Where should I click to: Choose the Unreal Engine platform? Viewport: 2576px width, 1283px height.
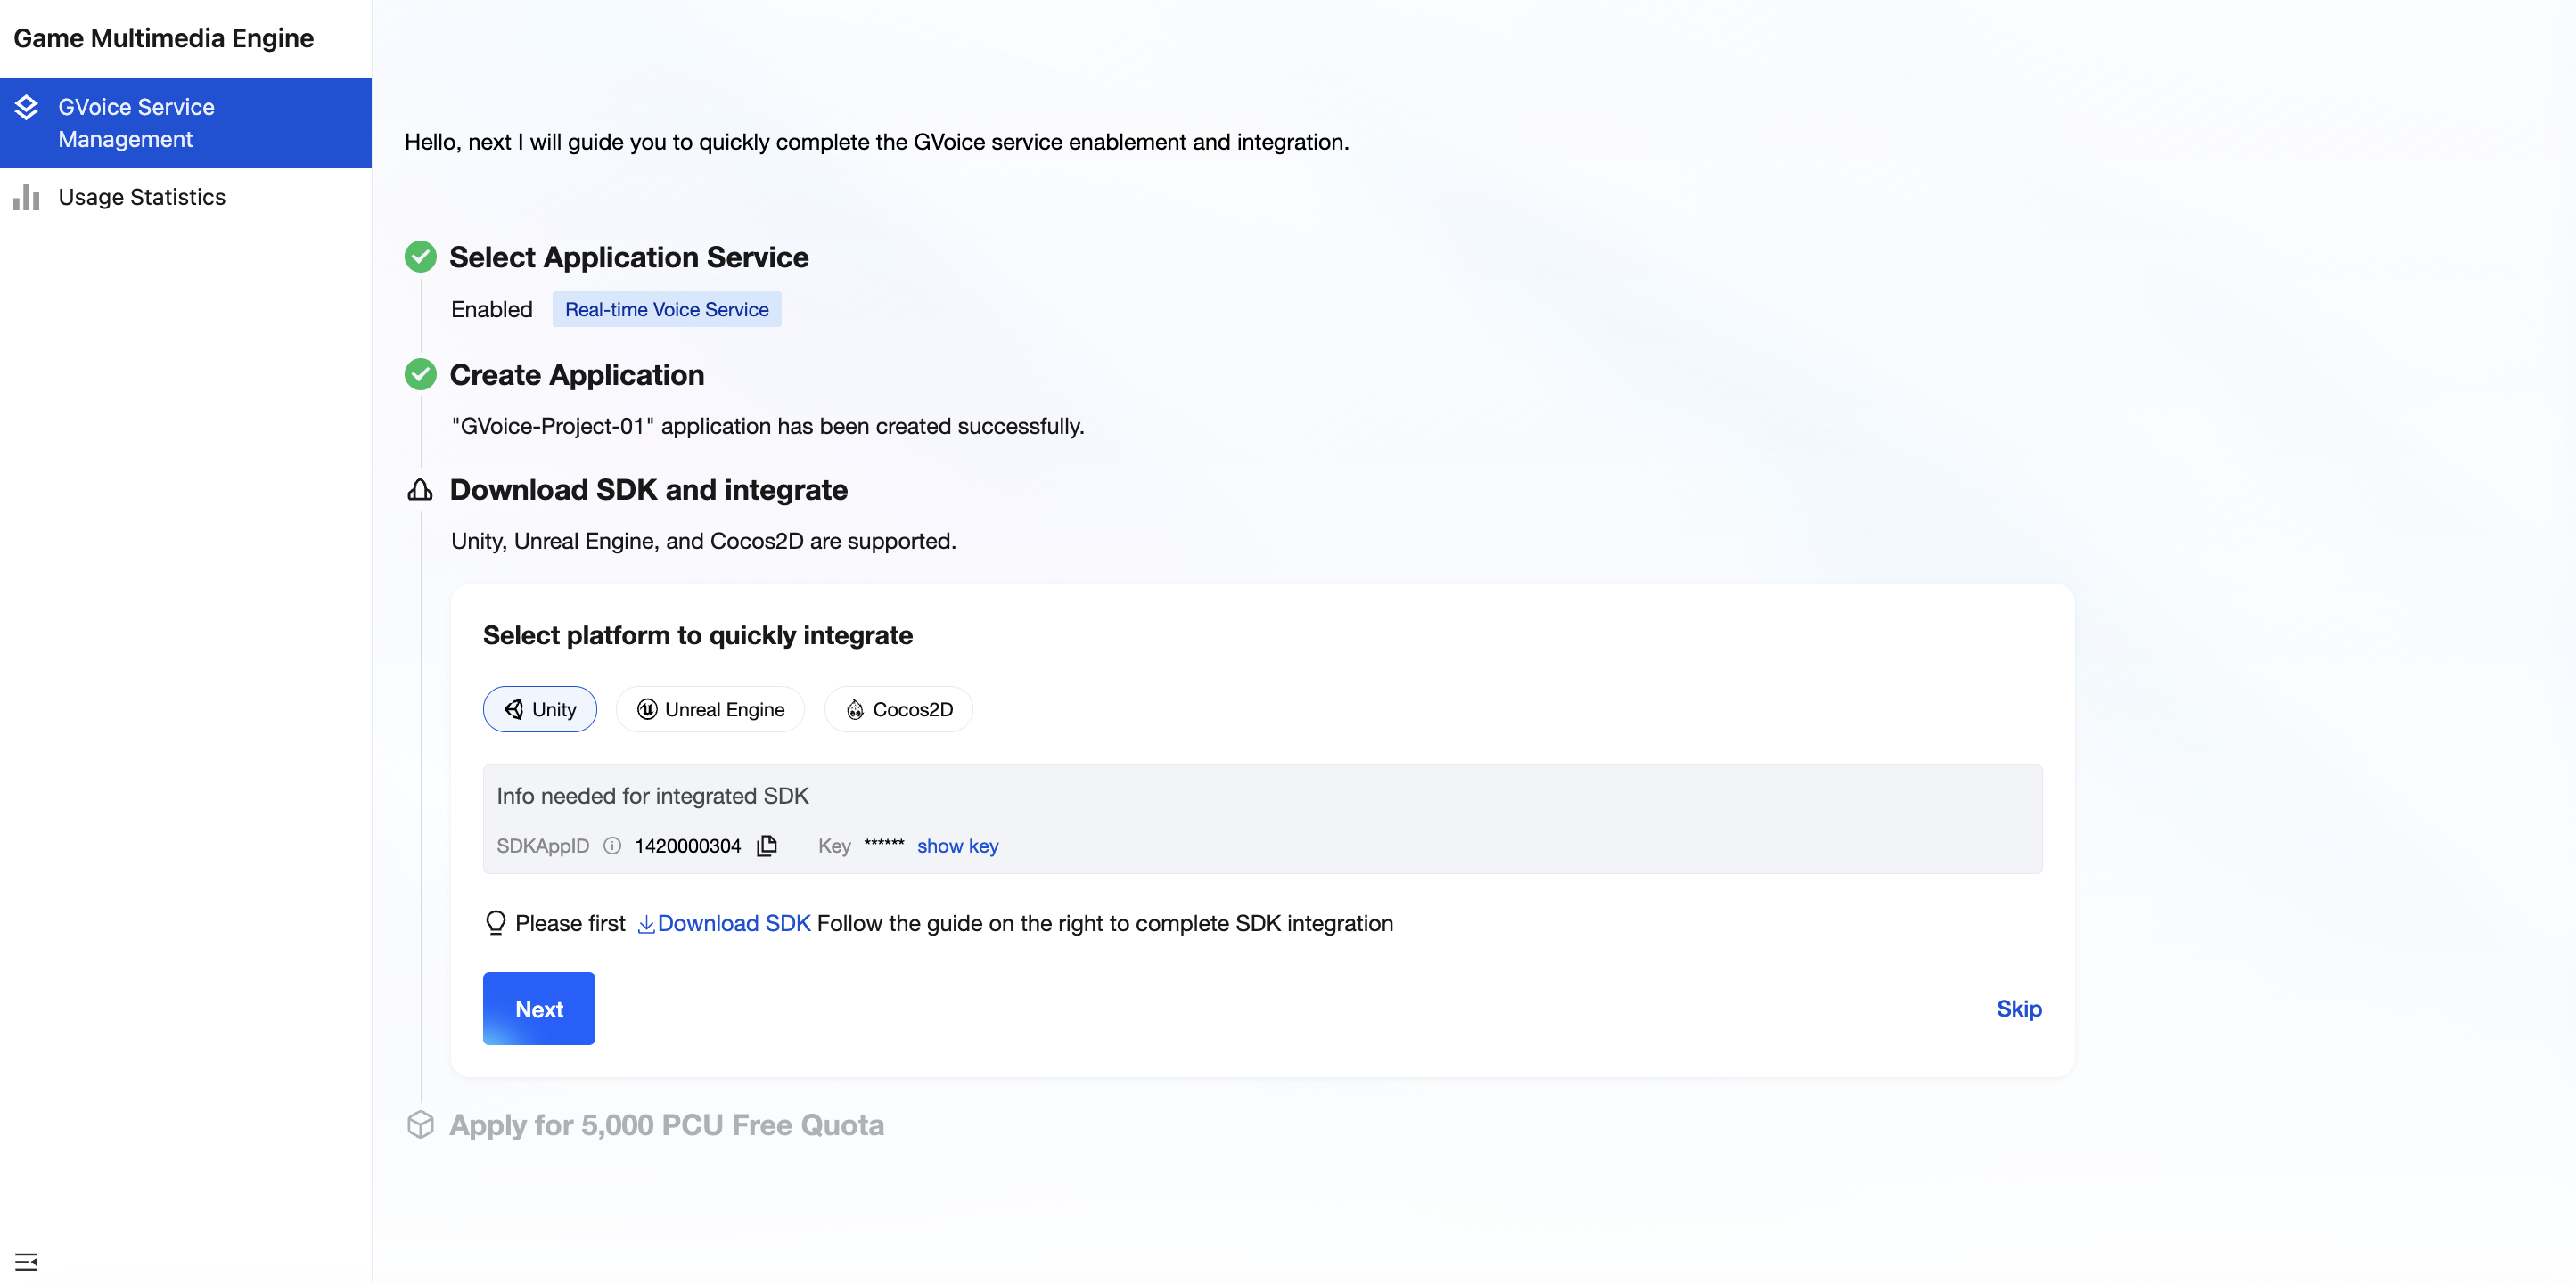point(710,708)
